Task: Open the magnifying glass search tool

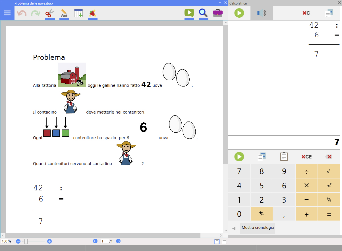Action: pyautogui.click(x=203, y=13)
